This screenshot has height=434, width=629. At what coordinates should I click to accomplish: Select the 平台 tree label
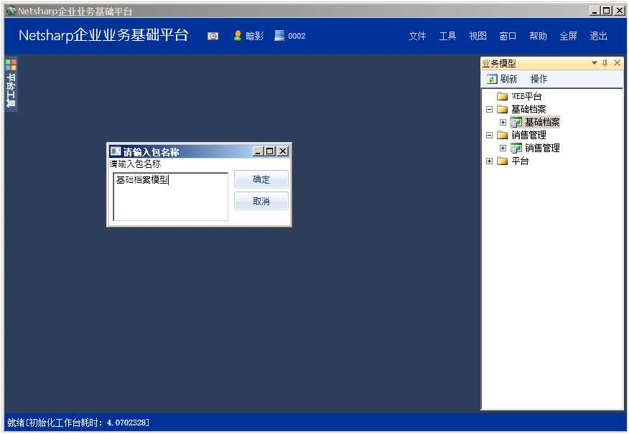[520, 161]
